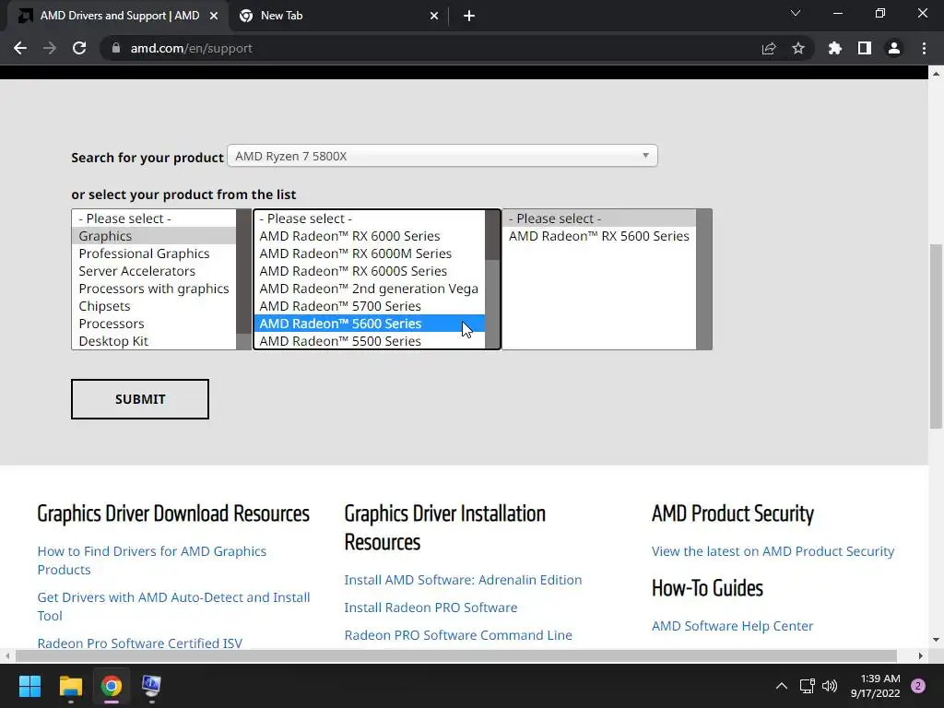This screenshot has width=944, height=708.
Task: Open File Explorer from the taskbar
Action: (x=70, y=686)
